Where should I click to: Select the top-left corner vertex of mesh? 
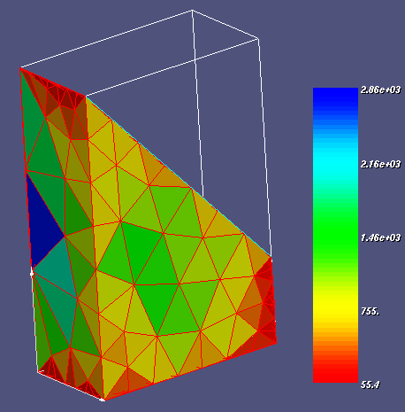(20, 68)
